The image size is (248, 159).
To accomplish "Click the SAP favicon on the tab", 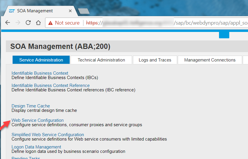I will 12,11.
